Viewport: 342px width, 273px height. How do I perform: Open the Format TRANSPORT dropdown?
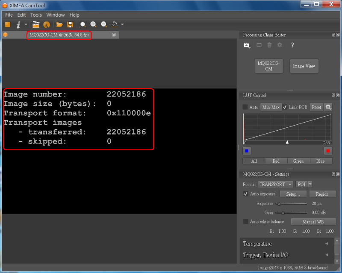[x=275, y=185]
